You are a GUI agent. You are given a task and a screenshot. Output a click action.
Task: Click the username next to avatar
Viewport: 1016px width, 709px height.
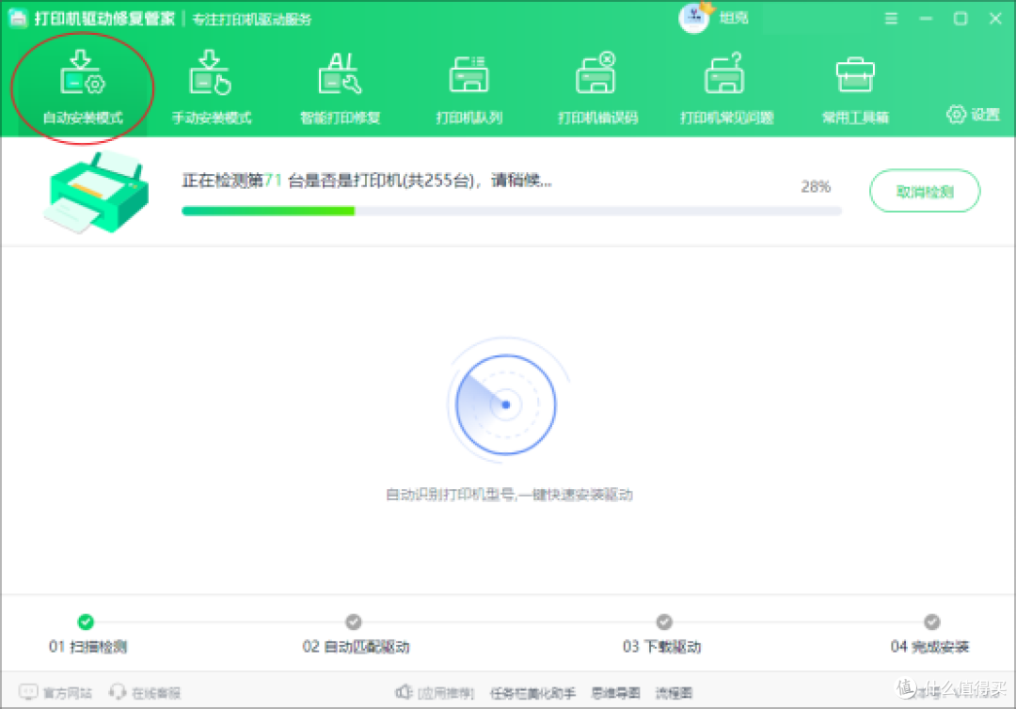(x=734, y=18)
